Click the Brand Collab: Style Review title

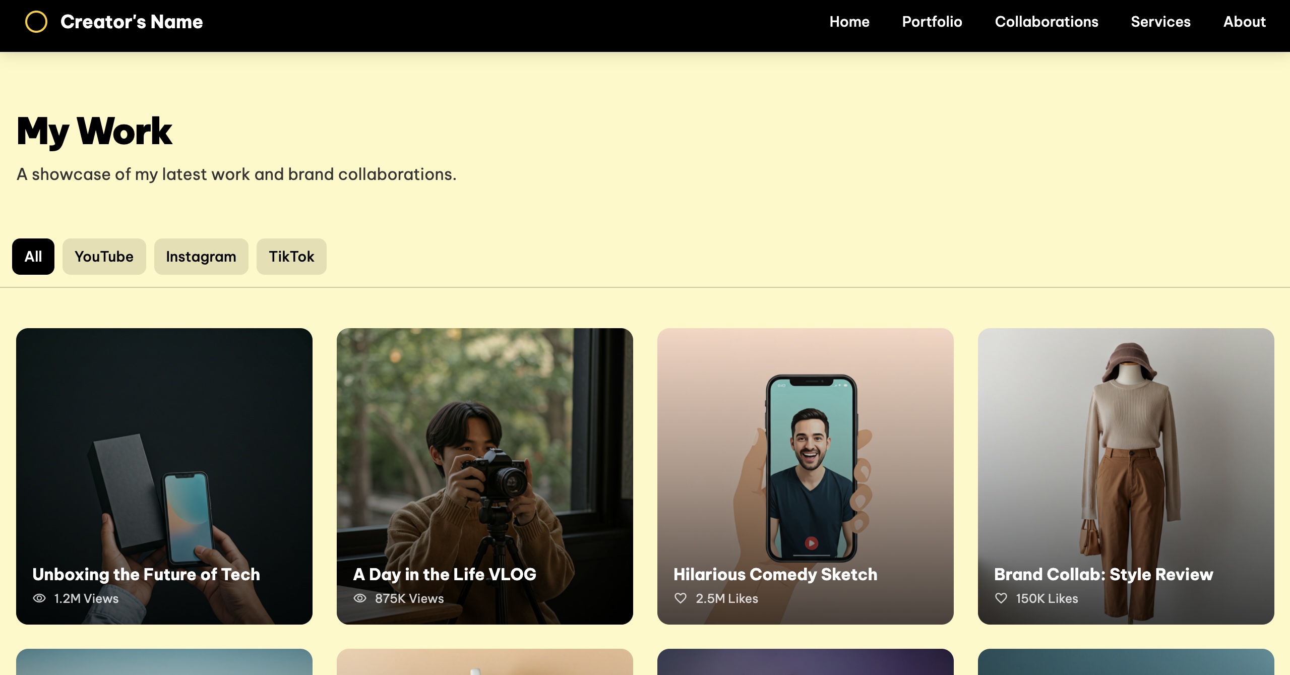click(x=1103, y=574)
